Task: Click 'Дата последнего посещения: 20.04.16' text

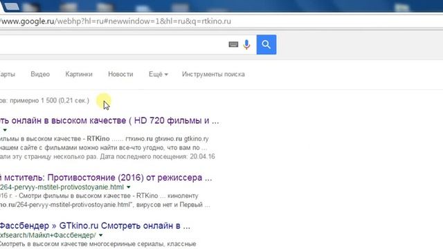Action: (x=158, y=156)
